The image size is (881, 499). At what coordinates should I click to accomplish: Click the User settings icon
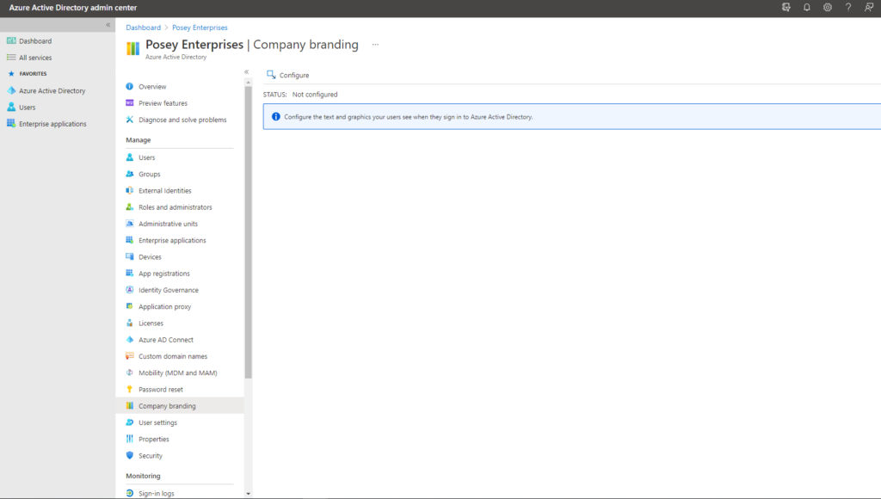point(130,422)
